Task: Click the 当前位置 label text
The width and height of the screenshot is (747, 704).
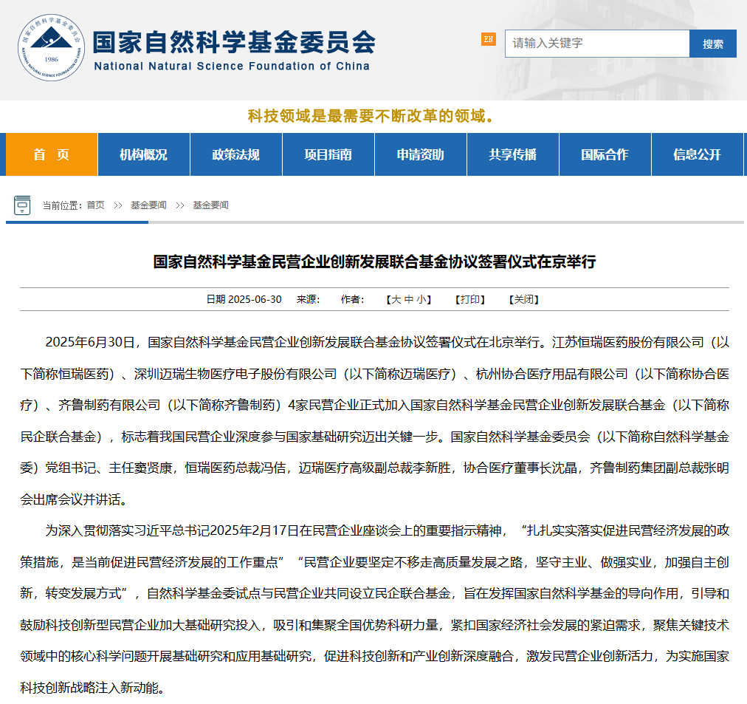Action: 63,205
